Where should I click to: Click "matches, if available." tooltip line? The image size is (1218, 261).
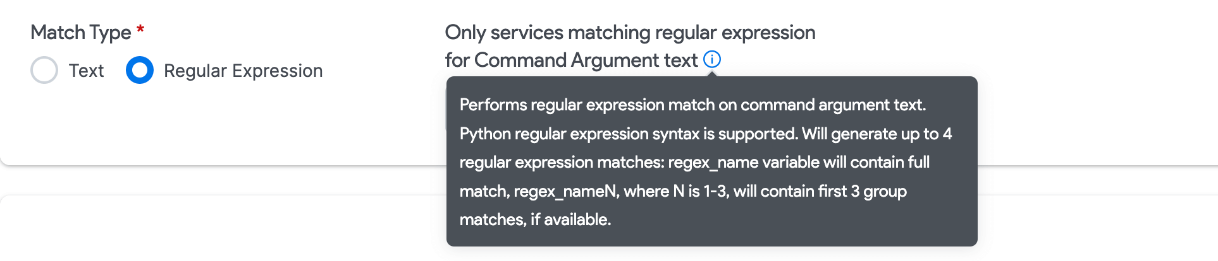click(535, 219)
